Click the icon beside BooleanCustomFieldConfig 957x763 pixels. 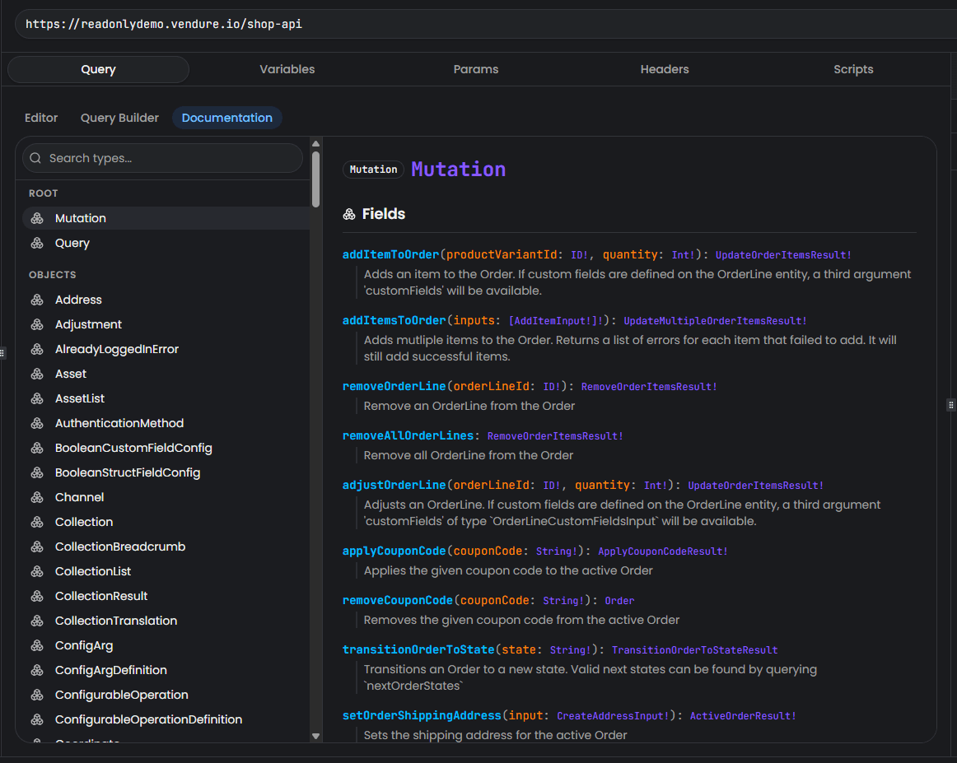[37, 449]
